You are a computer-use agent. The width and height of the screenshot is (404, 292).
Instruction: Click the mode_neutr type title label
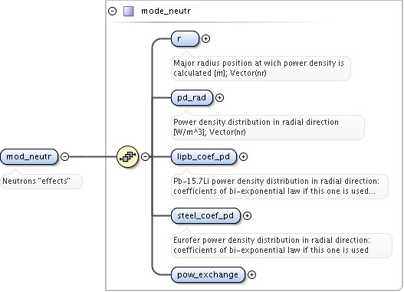coord(166,11)
